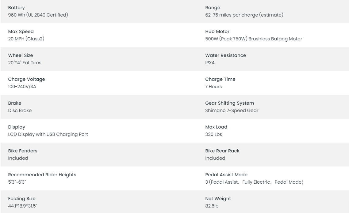The image size is (349, 213).
Task: Click the Disc Brake value text
Action: (20, 110)
